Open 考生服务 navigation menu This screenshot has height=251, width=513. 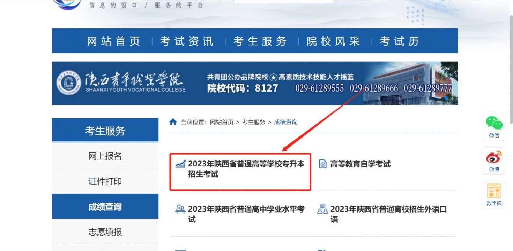coord(260,41)
